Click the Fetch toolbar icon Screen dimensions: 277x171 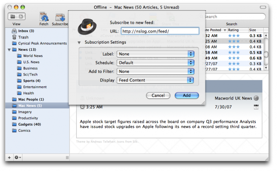click(x=44, y=17)
